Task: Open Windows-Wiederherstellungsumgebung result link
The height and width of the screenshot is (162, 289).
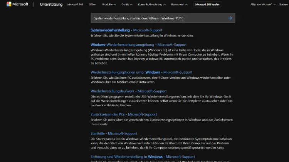Action: pos(138,45)
